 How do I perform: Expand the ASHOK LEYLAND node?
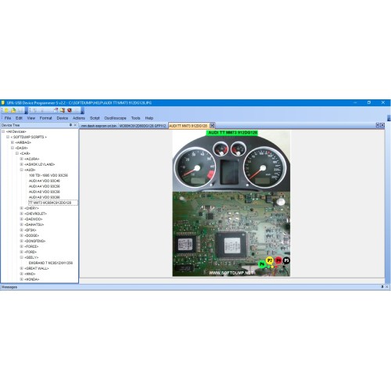coord(22,164)
